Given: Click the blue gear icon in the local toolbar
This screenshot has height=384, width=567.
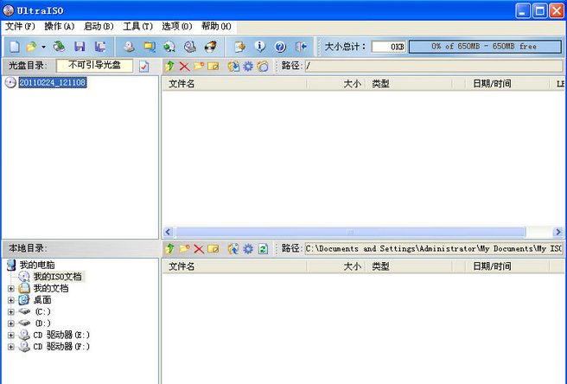Looking at the screenshot, I should point(248,248).
